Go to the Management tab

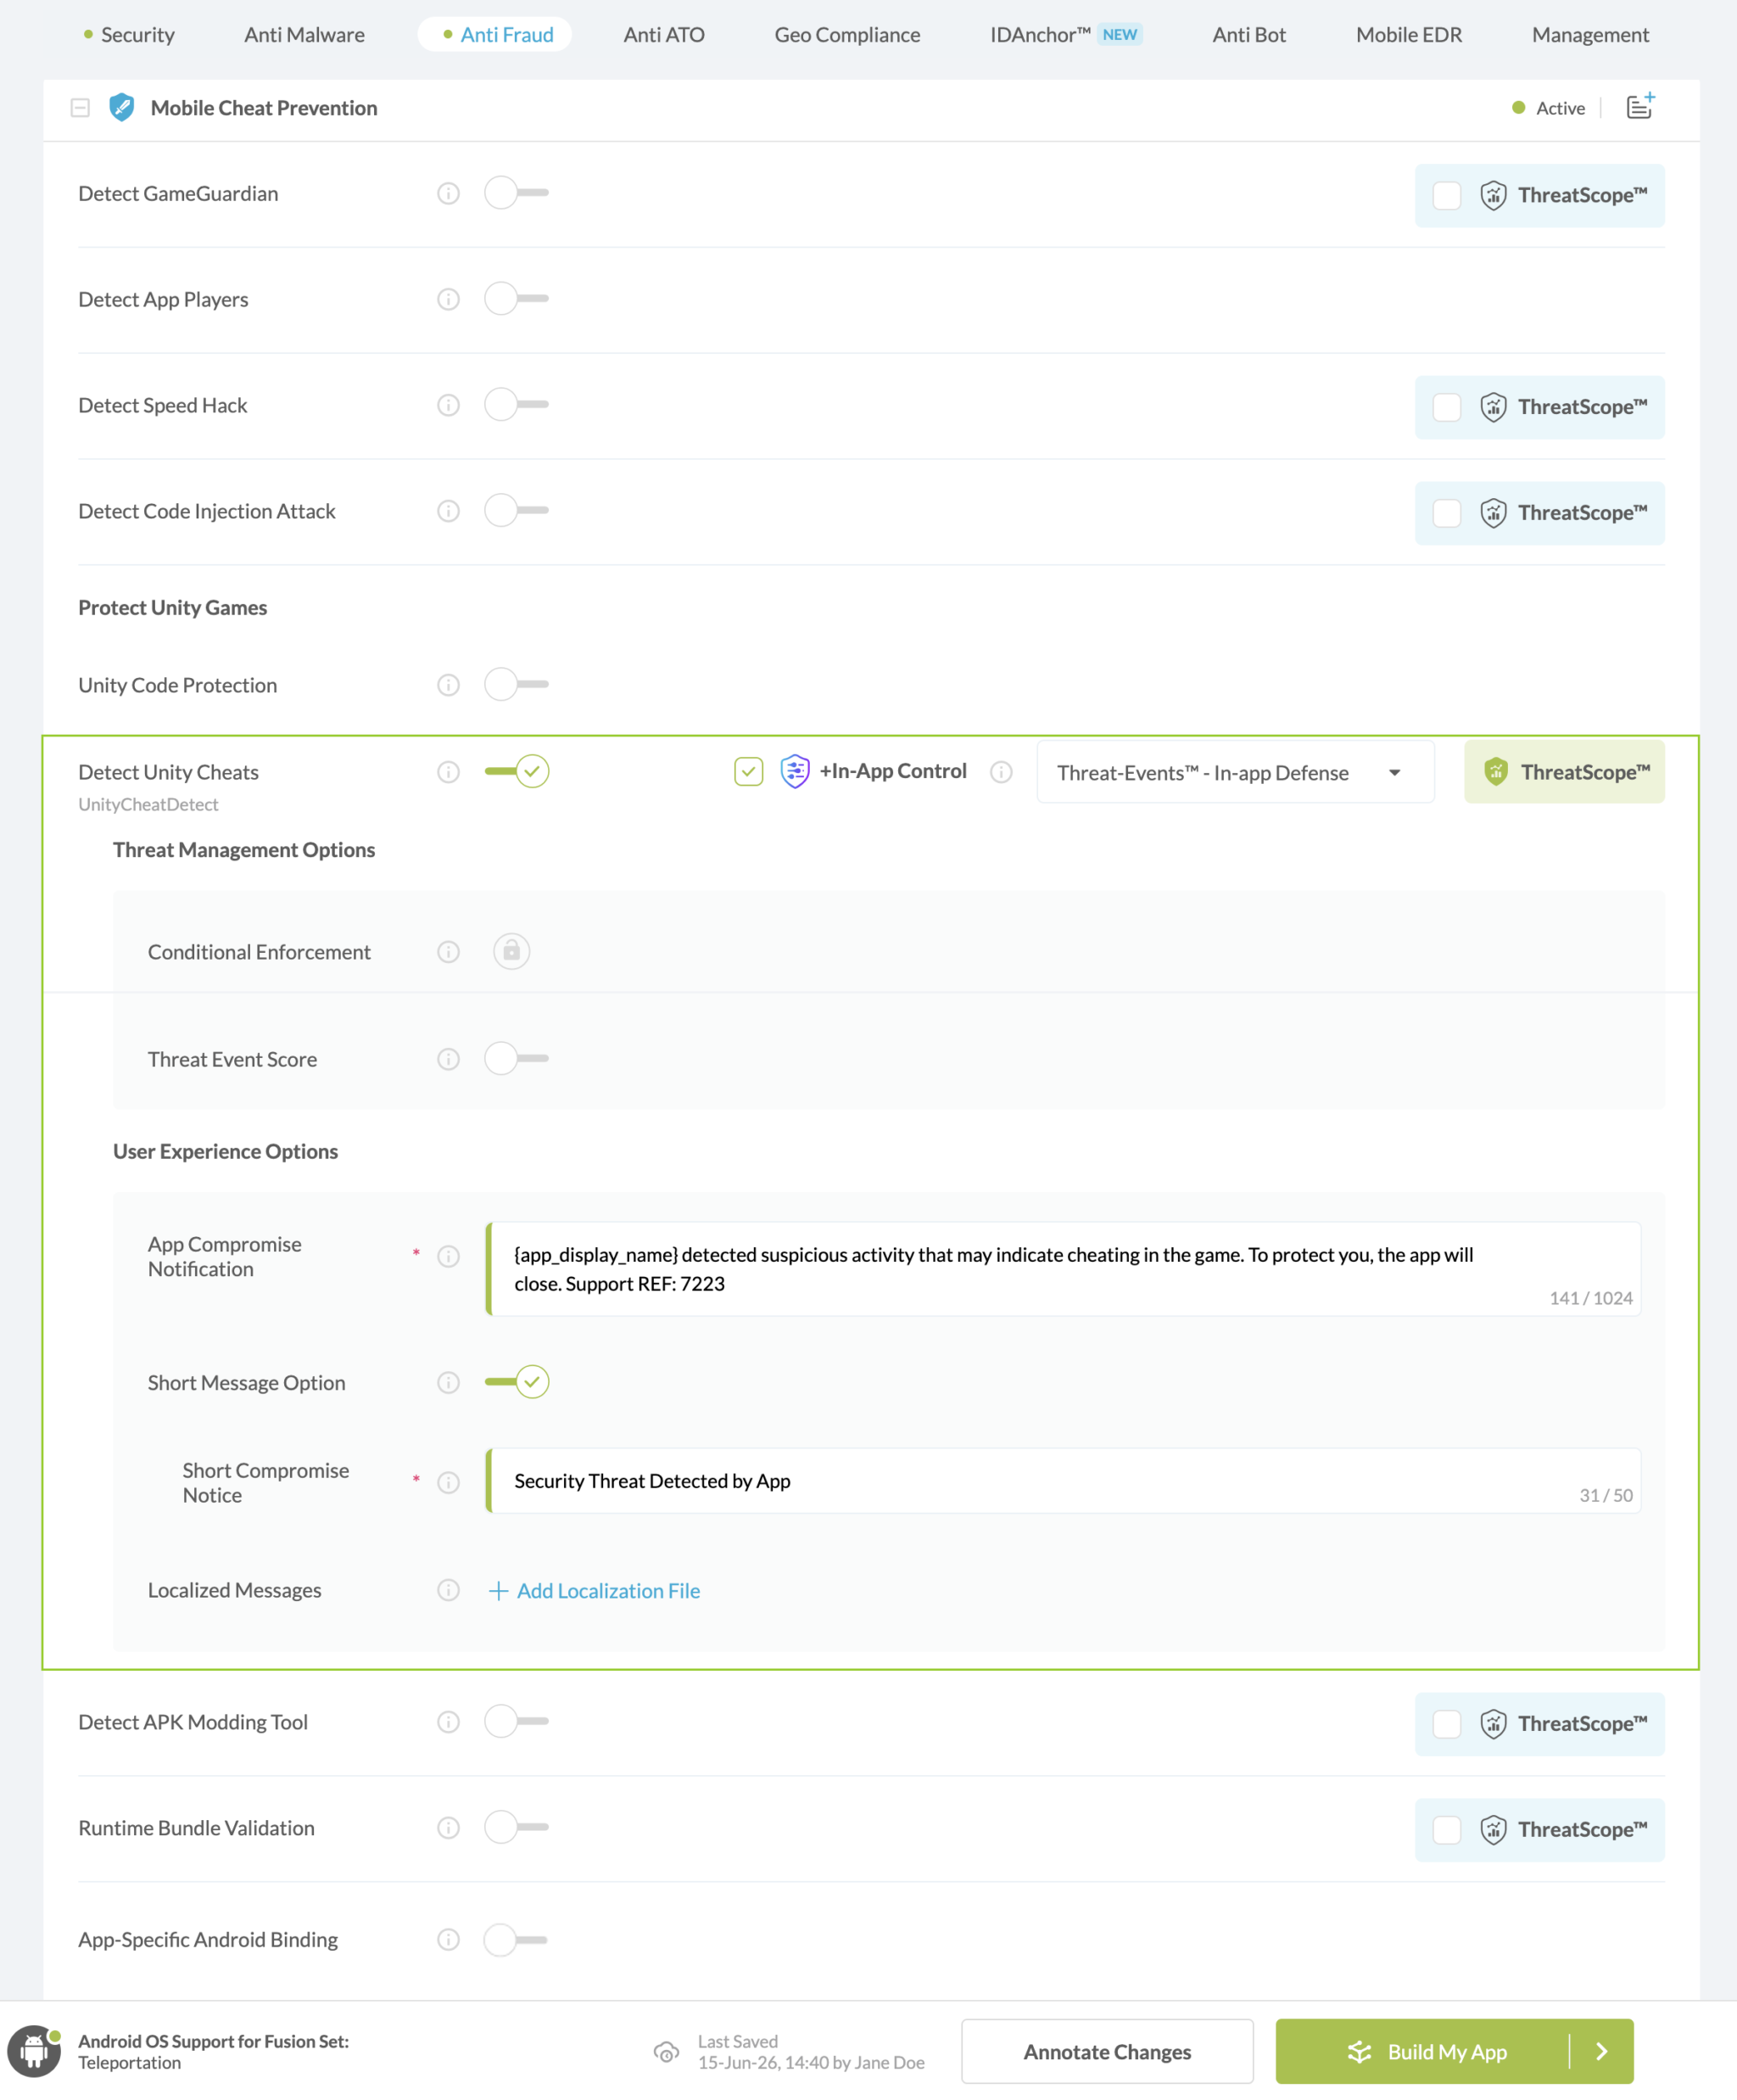1590,35
